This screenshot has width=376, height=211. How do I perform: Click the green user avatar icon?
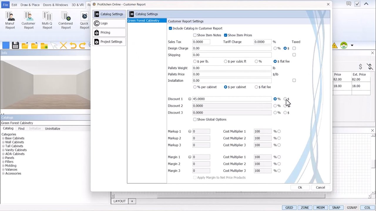click(x=344, y=45)
